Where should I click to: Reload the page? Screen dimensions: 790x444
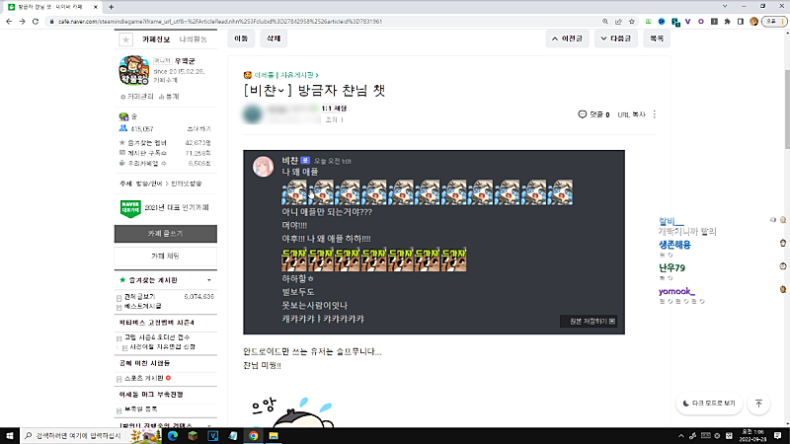[x=36, y=22]
